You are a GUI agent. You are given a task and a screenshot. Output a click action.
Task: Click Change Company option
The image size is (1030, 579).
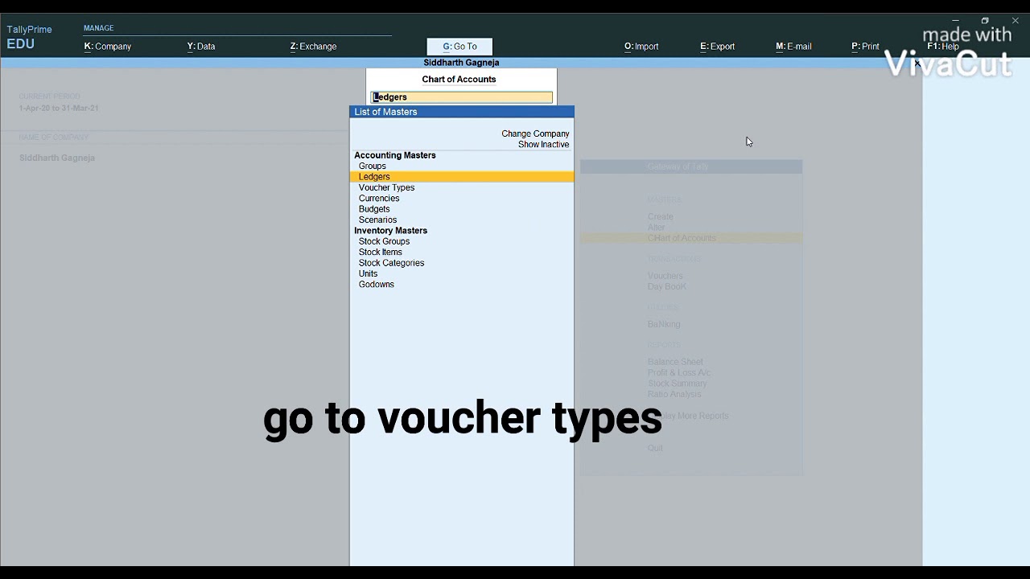[535, 133]
